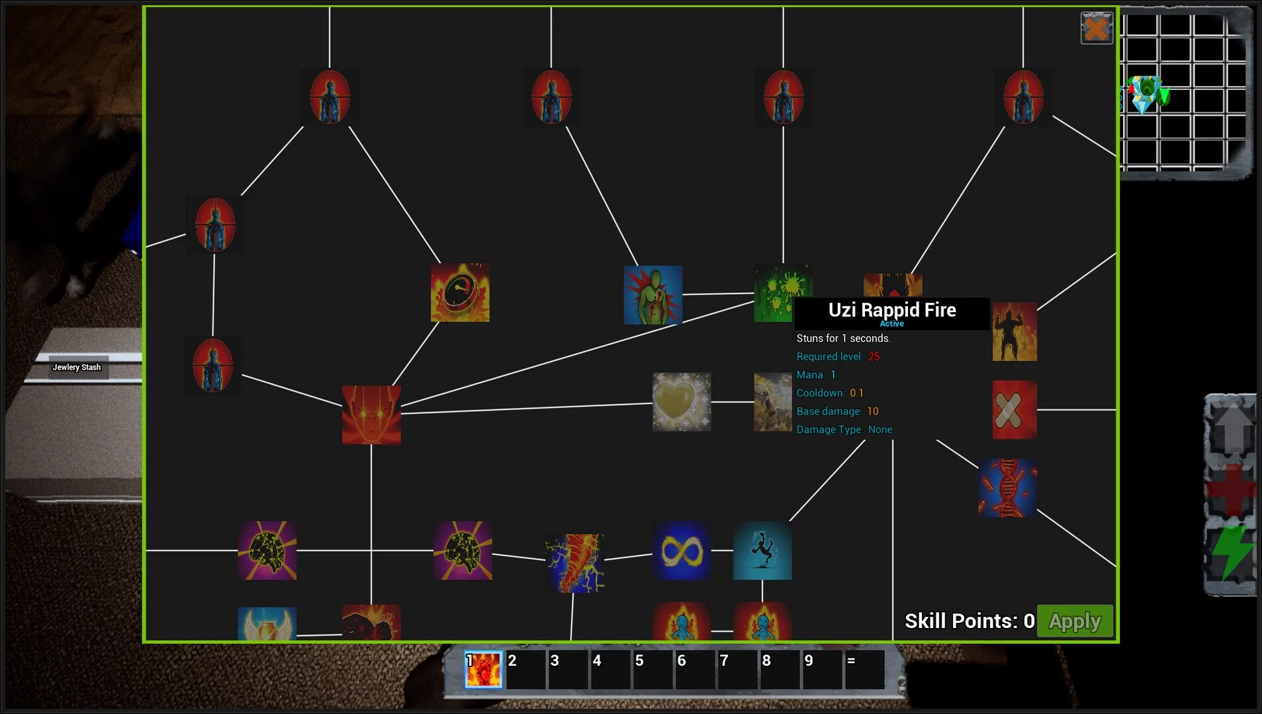Select the red bandage cross skill
This screenshot has height=714, width=1262.
pos(1014,410)
